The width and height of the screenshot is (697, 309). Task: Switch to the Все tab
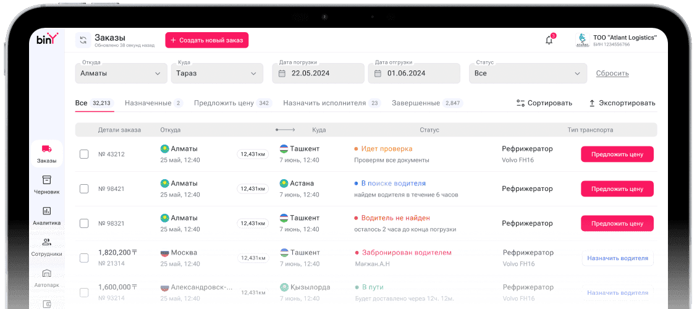coord(95,103)
